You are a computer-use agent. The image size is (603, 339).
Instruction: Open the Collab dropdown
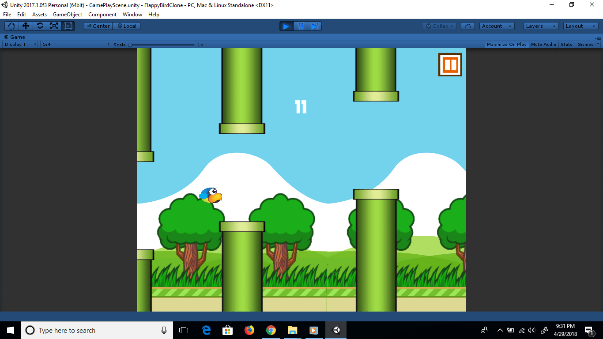pyautogui.click(x=439, y=26)
